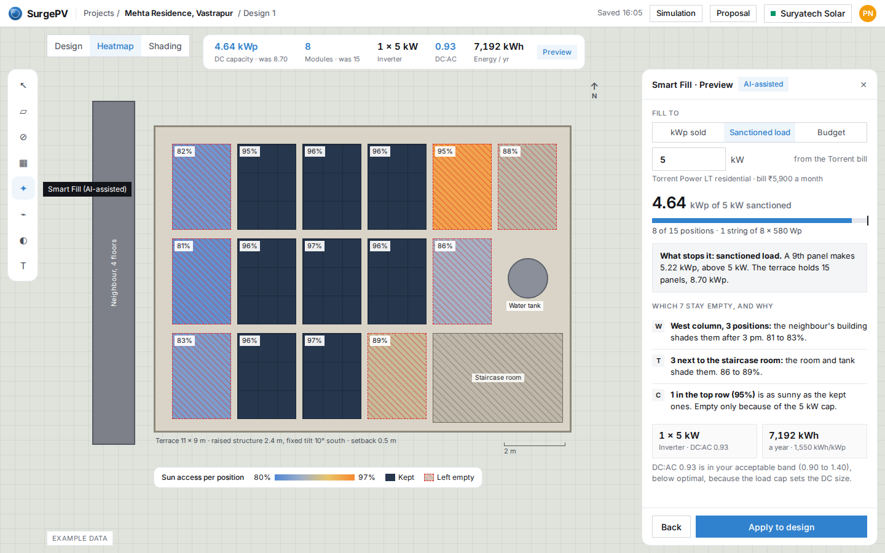Click the Staircase room obstruction
The height and width of the screenshot is (553, 885).
pos(498,378)
